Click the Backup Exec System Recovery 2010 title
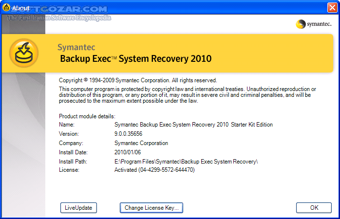This screenshot has width=340, height=219. pyautogui.click(x=136, y=59)
